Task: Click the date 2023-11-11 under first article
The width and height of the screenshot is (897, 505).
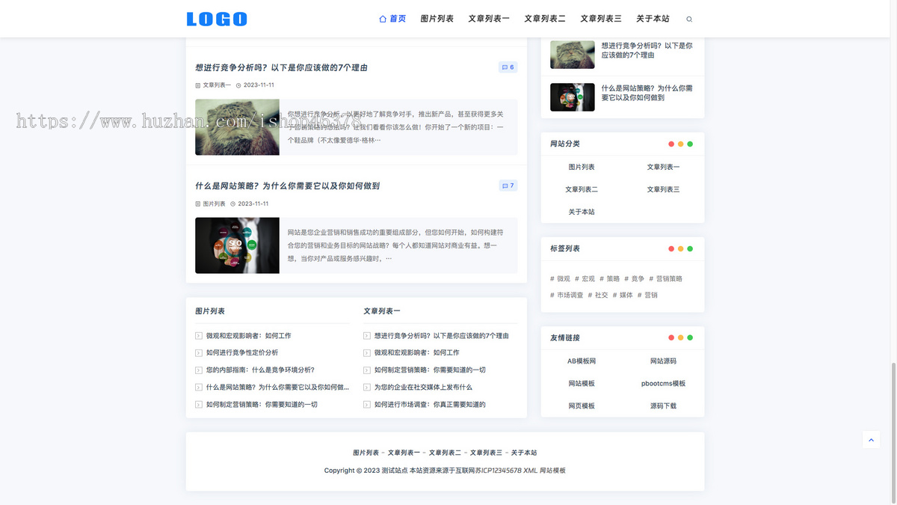Action: [259, 85]
